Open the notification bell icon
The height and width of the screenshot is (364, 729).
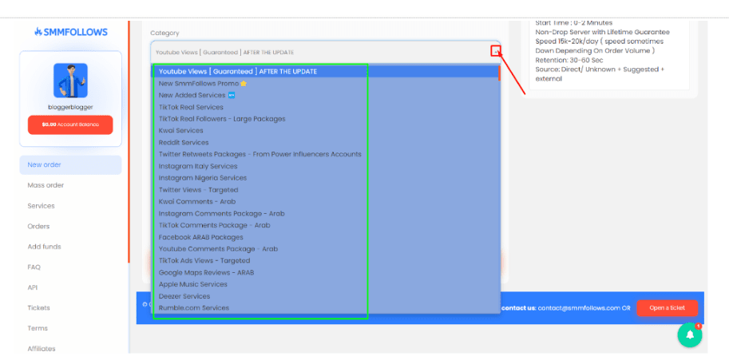pyautogui.click(x=690, y=334)
